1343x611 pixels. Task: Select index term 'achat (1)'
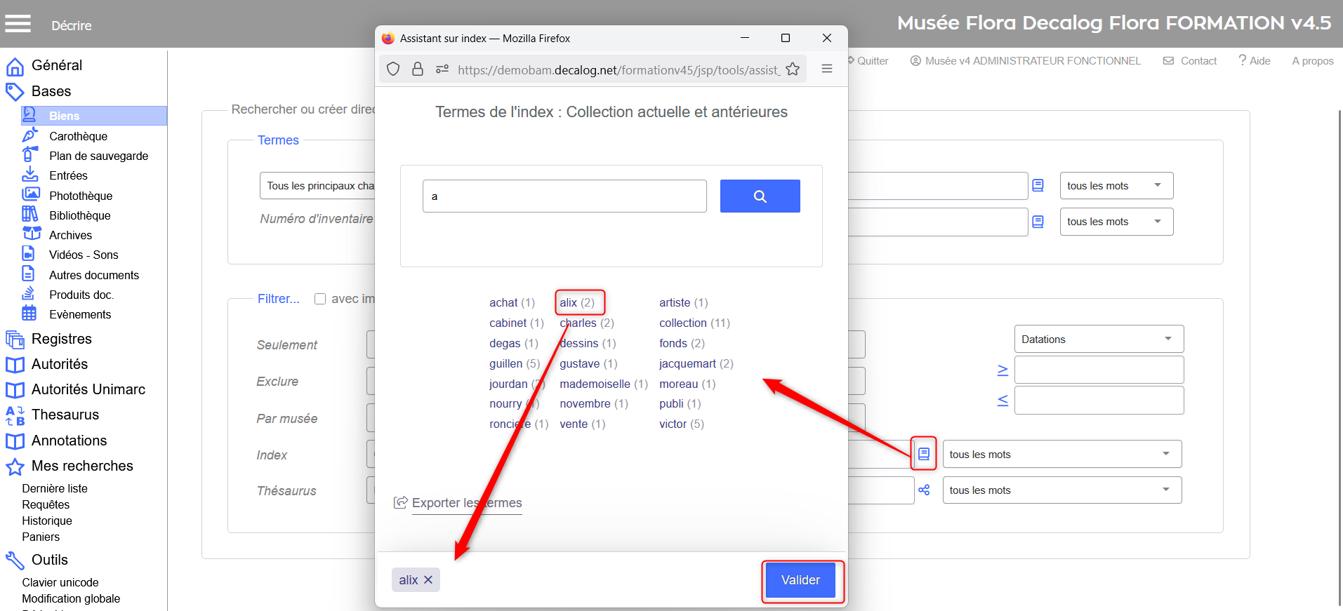click(512, 302)
